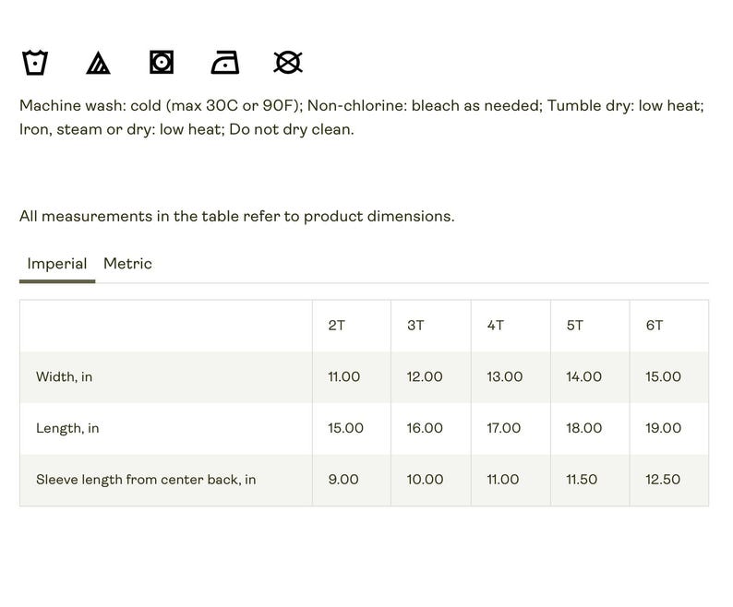Click the non-chlorine bleach triangle icon
This screenshot has height=607, width=733.
[98, 63]
